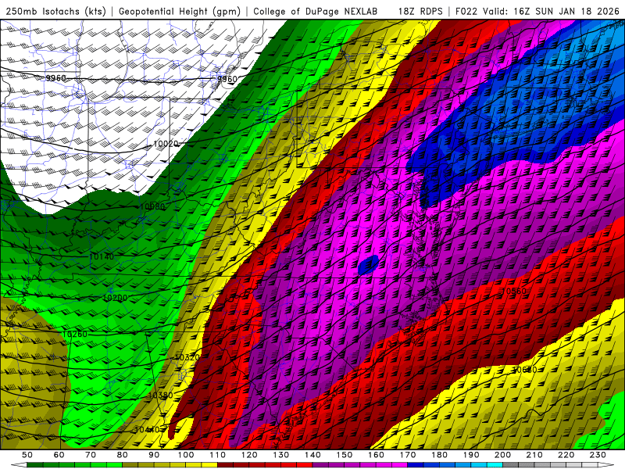Screen dimensions: 625x469
Task: Click the cyan swatch just before 200
Action: pyautogui.click(x=495, y=464)
